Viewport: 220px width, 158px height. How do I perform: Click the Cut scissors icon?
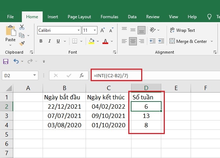click(22, 27)
